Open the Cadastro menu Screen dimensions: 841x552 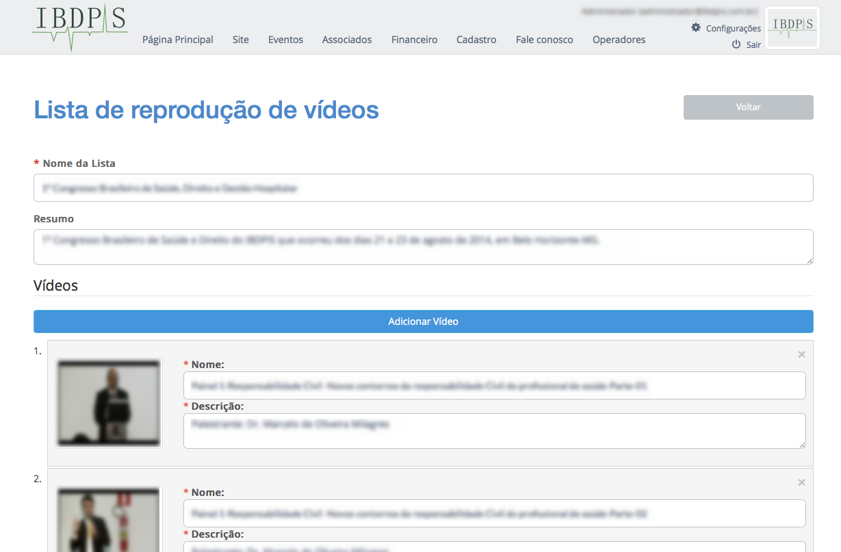click(476, 40)
